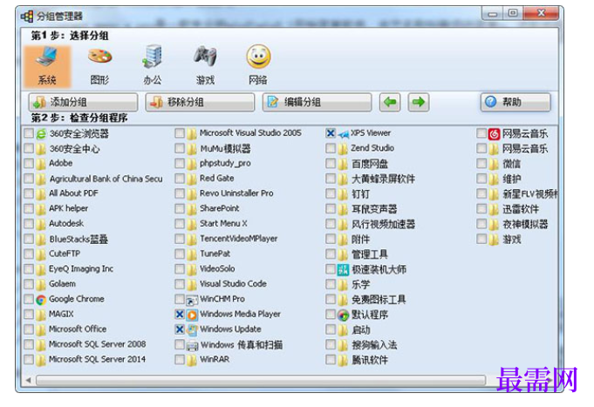Select the 风行视频加速器 entry
The image size is (594, 407).
(x=383, y=225)
